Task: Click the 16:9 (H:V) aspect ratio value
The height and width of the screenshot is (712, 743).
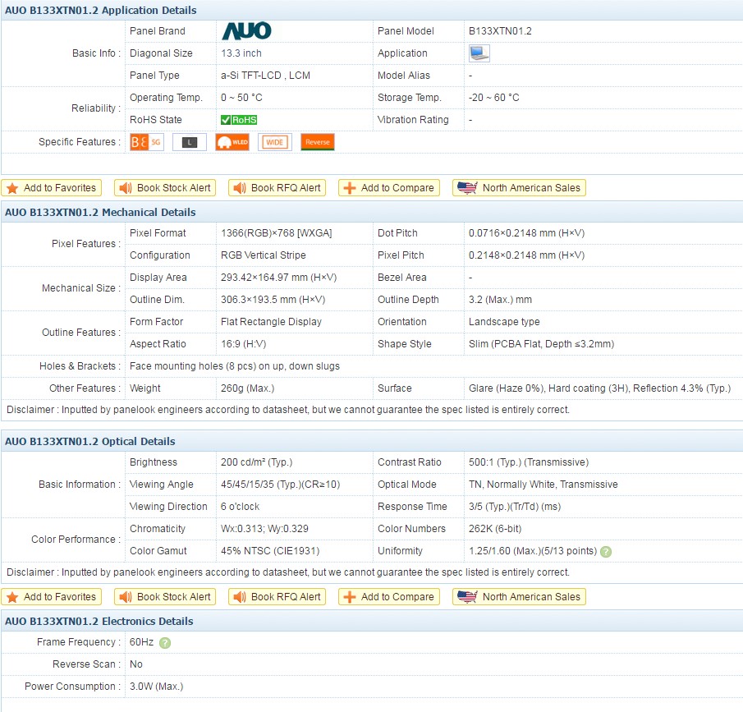Action: 244,344
